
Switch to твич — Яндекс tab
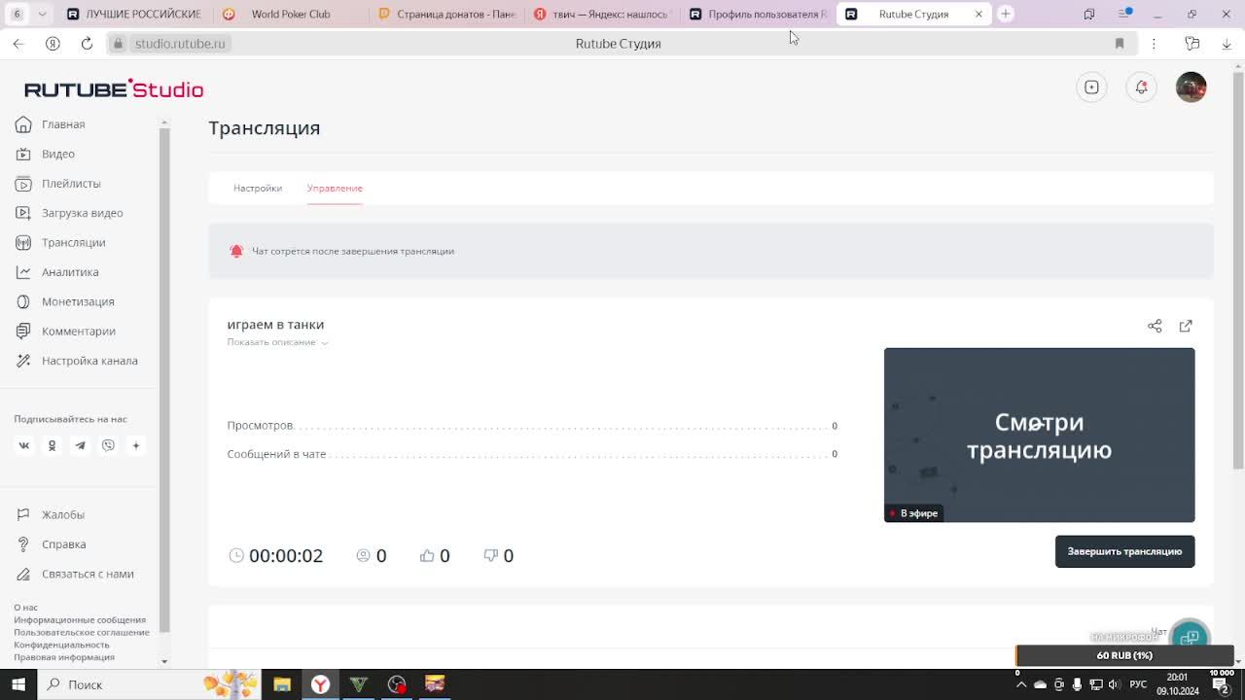[x=601, y=14]
